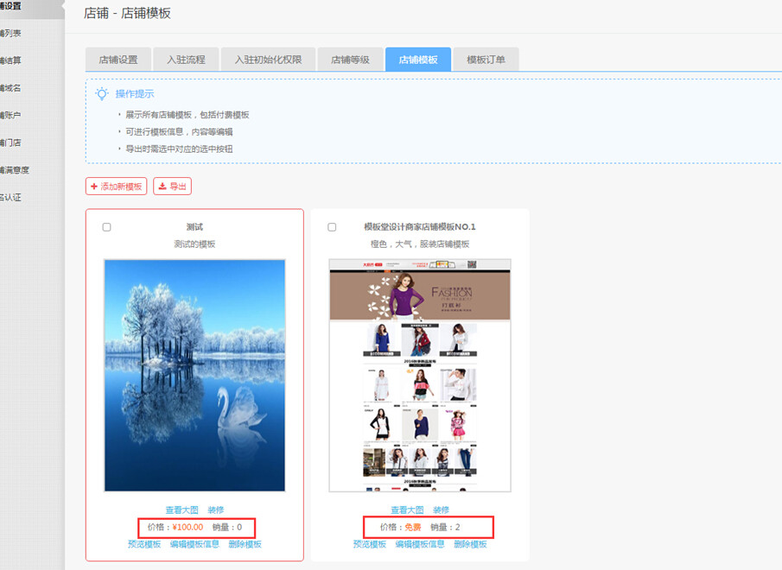
Task: Click the 操作提示 heading
Action: [135, 93]
